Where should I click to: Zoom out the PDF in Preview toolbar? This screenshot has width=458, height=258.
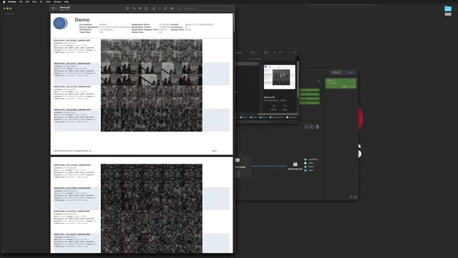(134, 9)
